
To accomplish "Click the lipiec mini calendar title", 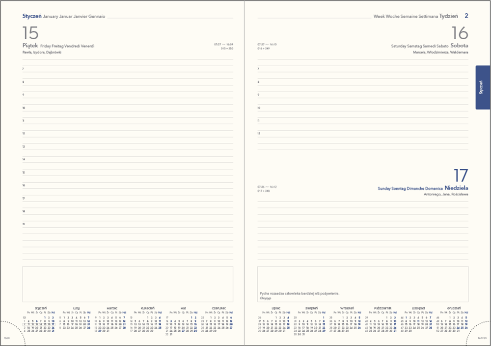I will tap(276, 308).
